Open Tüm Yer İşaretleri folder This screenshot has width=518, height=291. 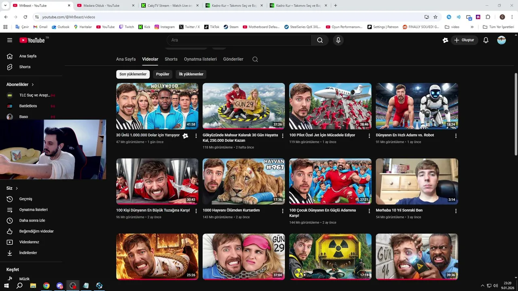pyautogui.click(x=498, y=27)
